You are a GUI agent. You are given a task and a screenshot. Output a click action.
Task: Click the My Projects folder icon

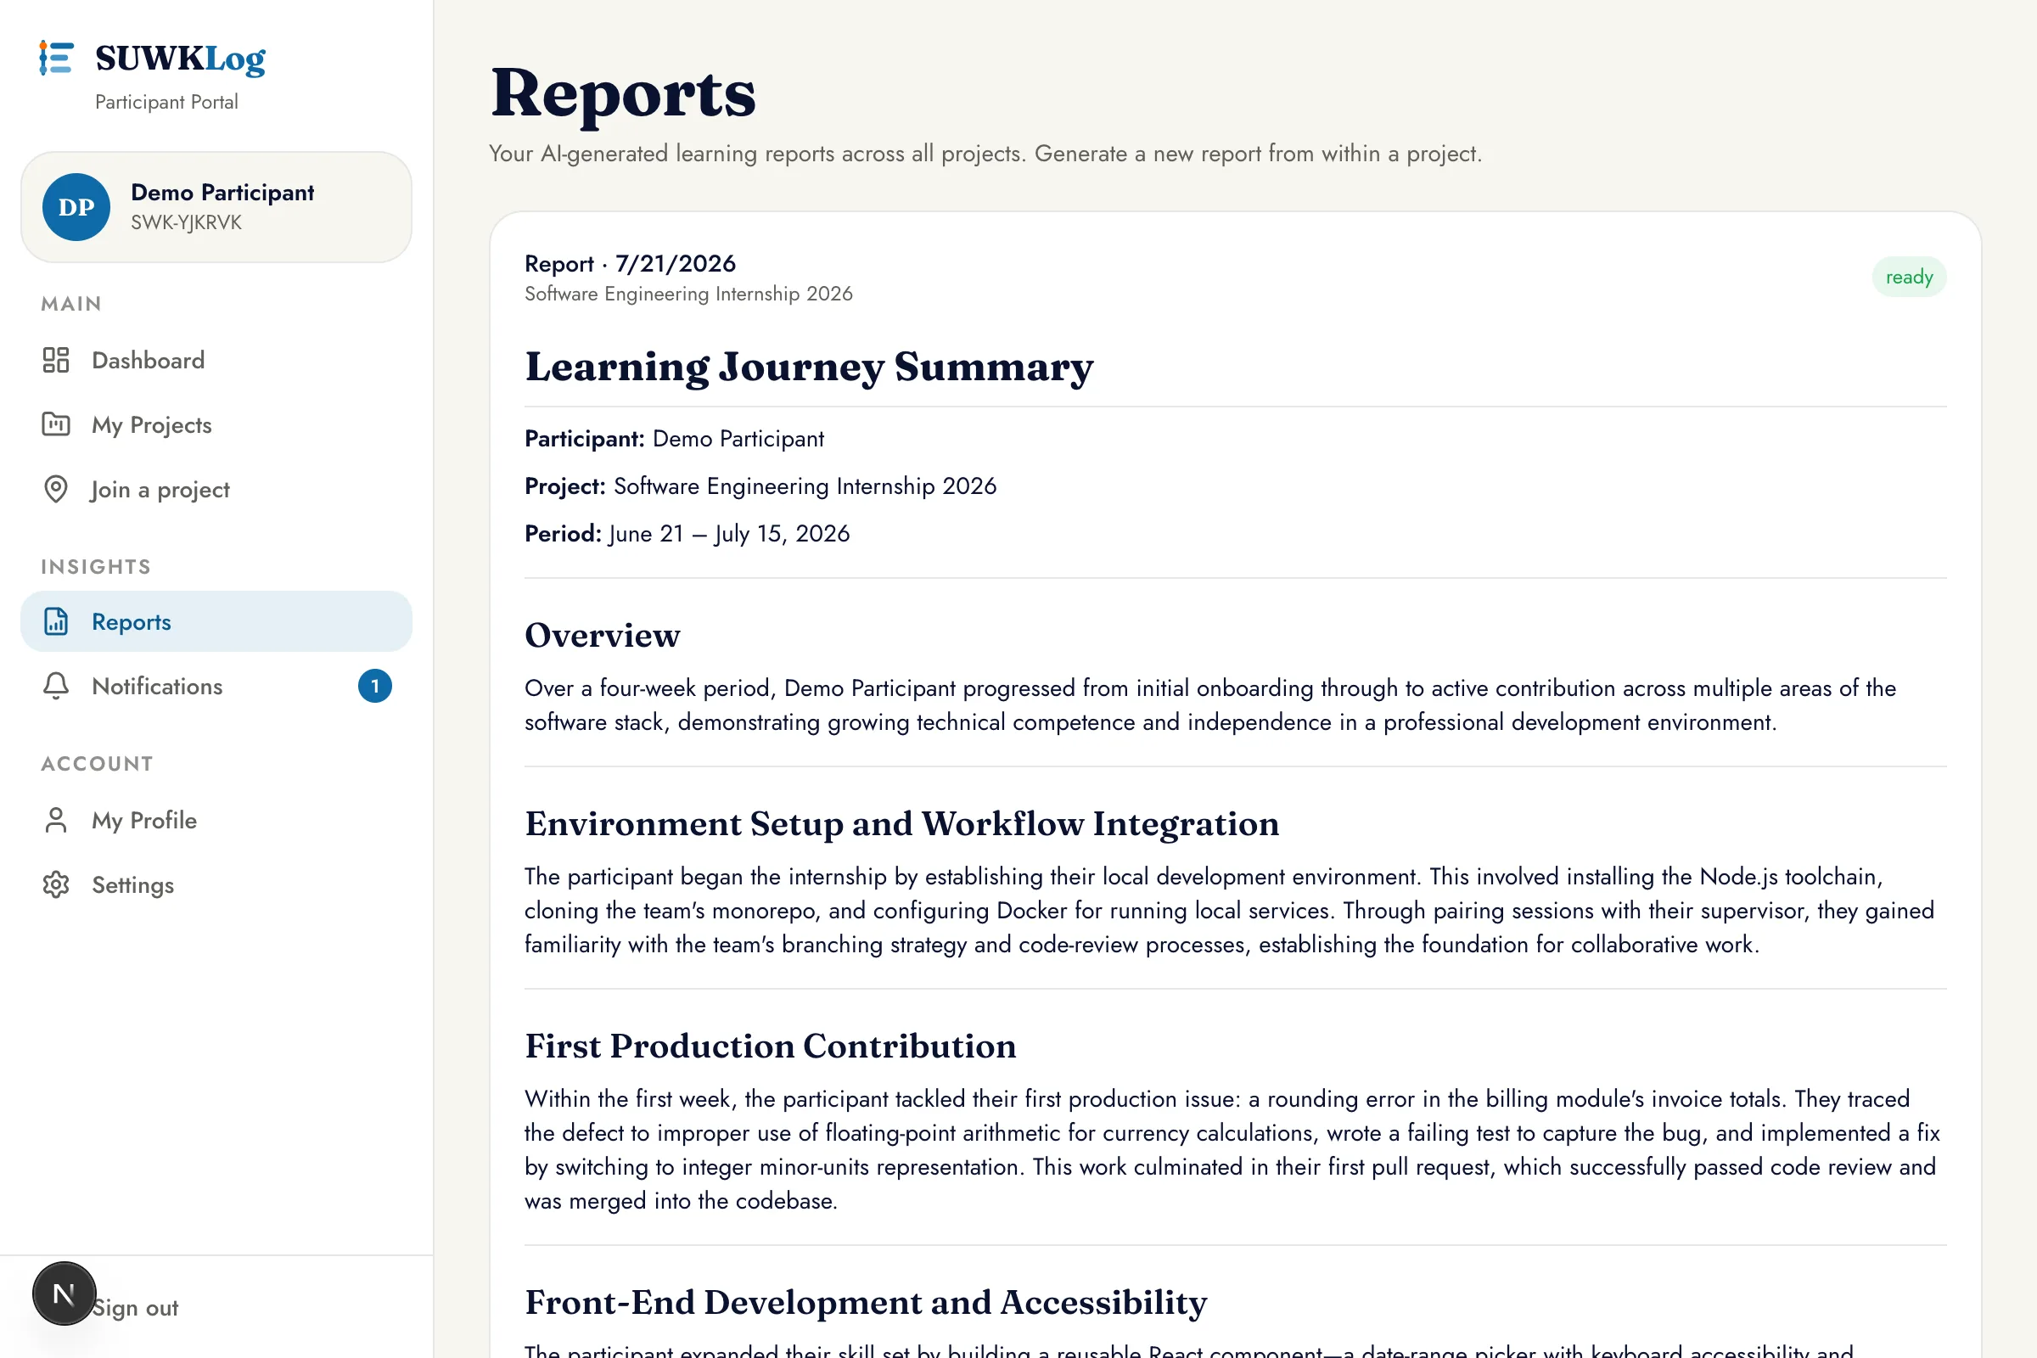point(55,424)
